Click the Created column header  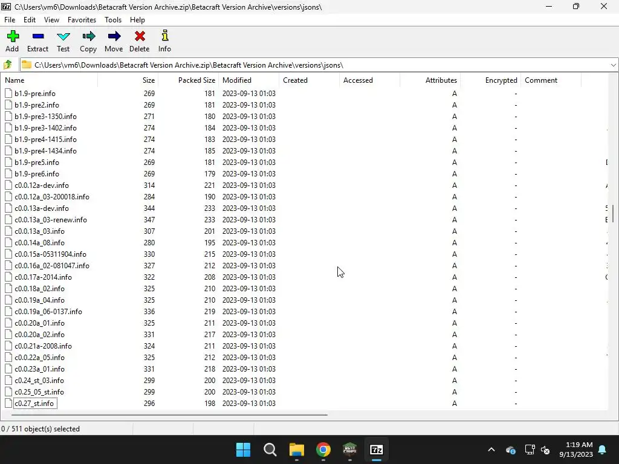309,80
